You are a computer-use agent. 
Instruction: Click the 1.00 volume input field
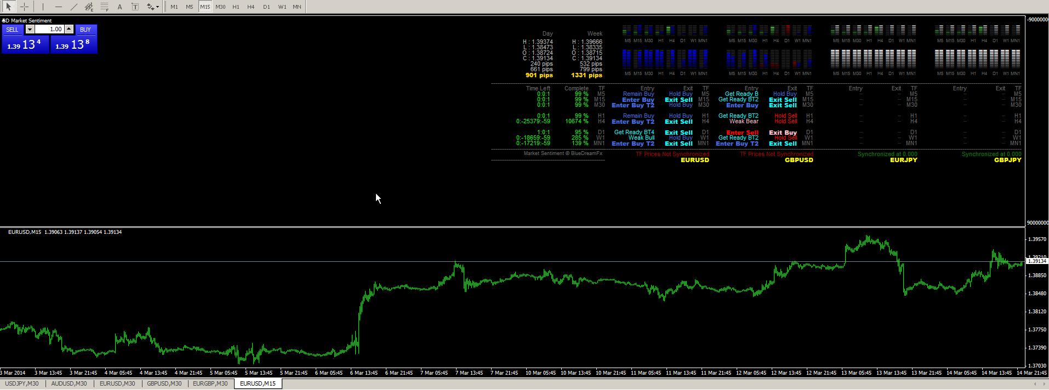50,30
